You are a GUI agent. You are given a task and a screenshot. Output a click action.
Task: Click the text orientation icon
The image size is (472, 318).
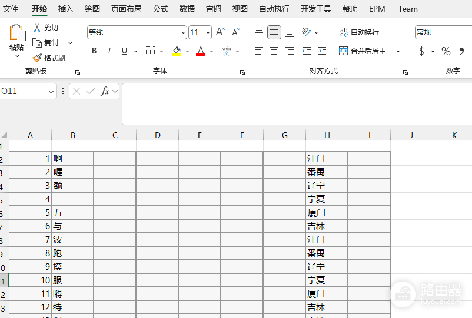point(307,32)
